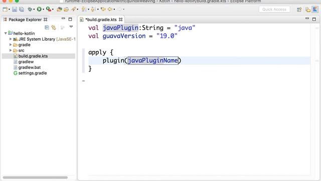Select the gradlew file
The image size is (321, 181).
(x=26, y=62)
